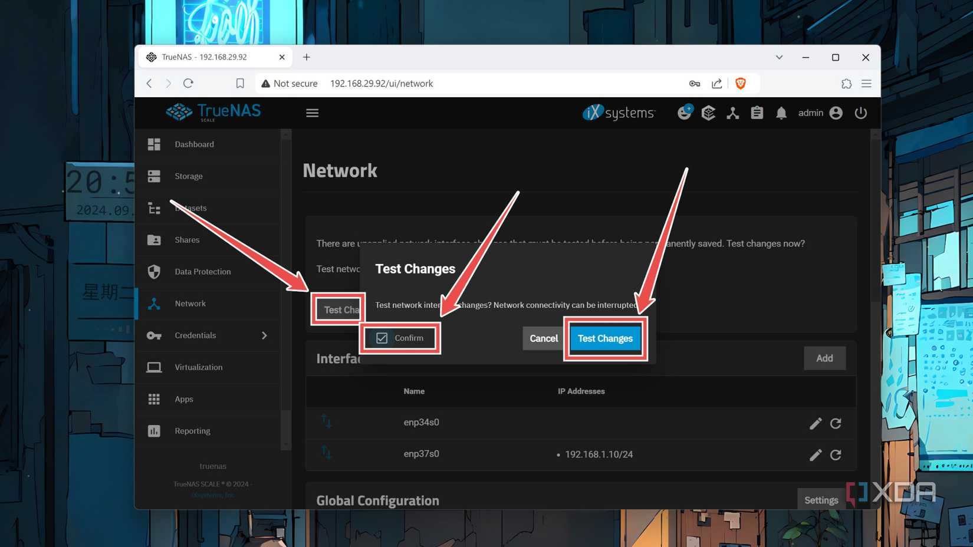This screenshot has width=973, height=547.
Task: Toggle the Confirm checkbox
Action: pyautogui.click(x=382, y=338)
